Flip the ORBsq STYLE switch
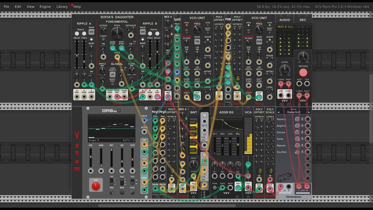The image size is (373, 210). point(133,182)
